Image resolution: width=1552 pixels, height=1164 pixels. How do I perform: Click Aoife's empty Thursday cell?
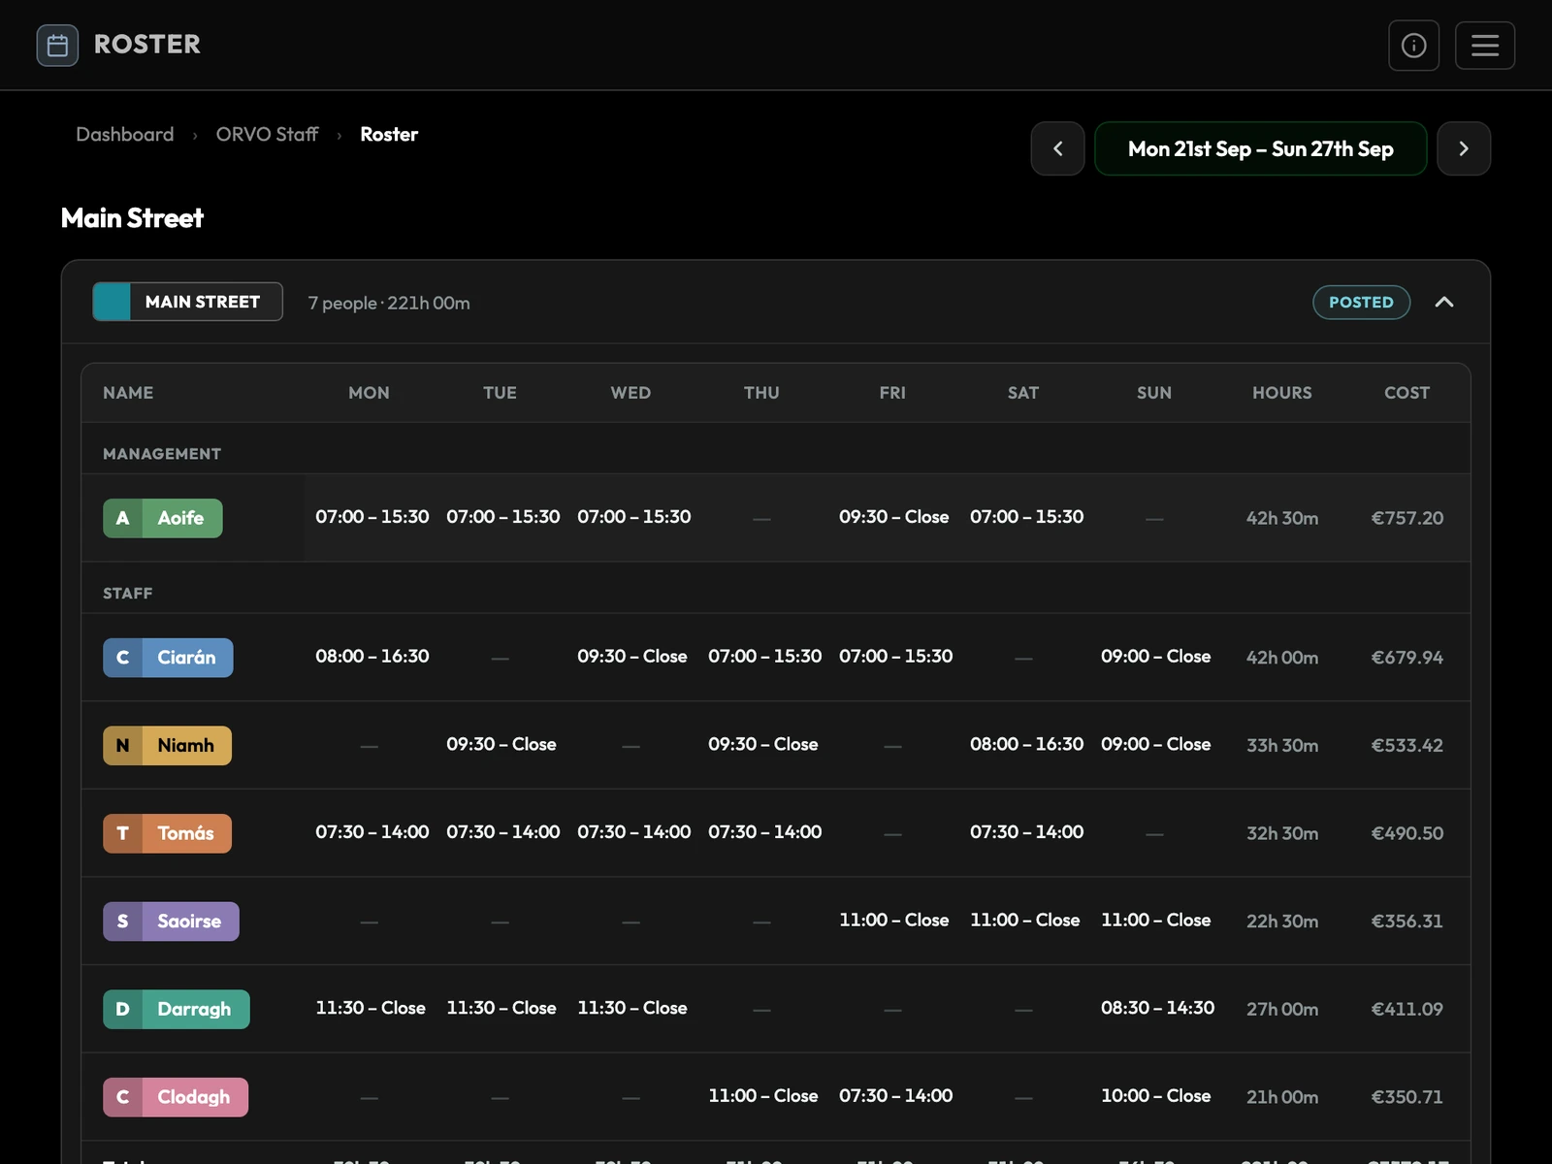(761, 518)
